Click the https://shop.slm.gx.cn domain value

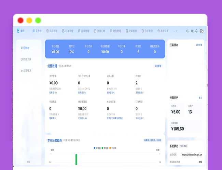(x=192, y=155)
